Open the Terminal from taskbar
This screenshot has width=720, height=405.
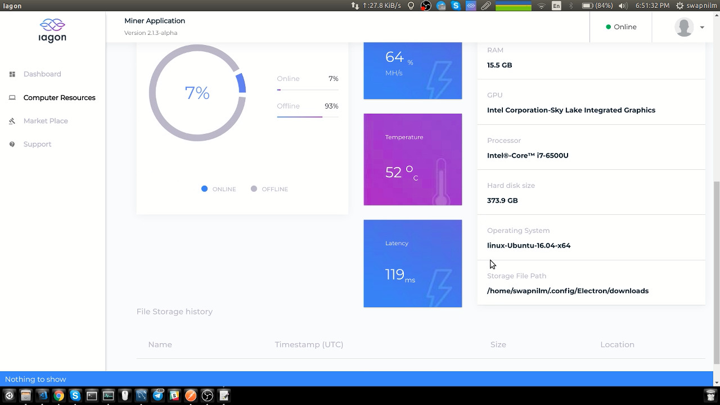[92, 395]
